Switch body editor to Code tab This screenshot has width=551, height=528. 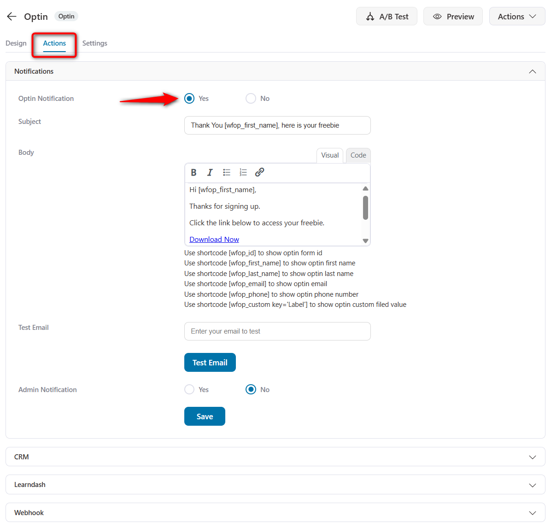[358, 155]
